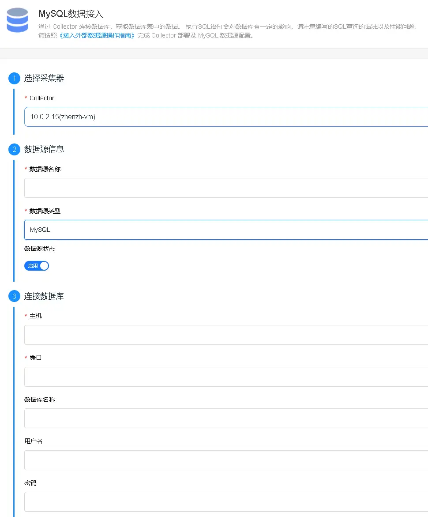The image size is (428, 517).
Task: Click the MySQL数据接入 page title
Action: pyautogui.click(x=71, y=14)
